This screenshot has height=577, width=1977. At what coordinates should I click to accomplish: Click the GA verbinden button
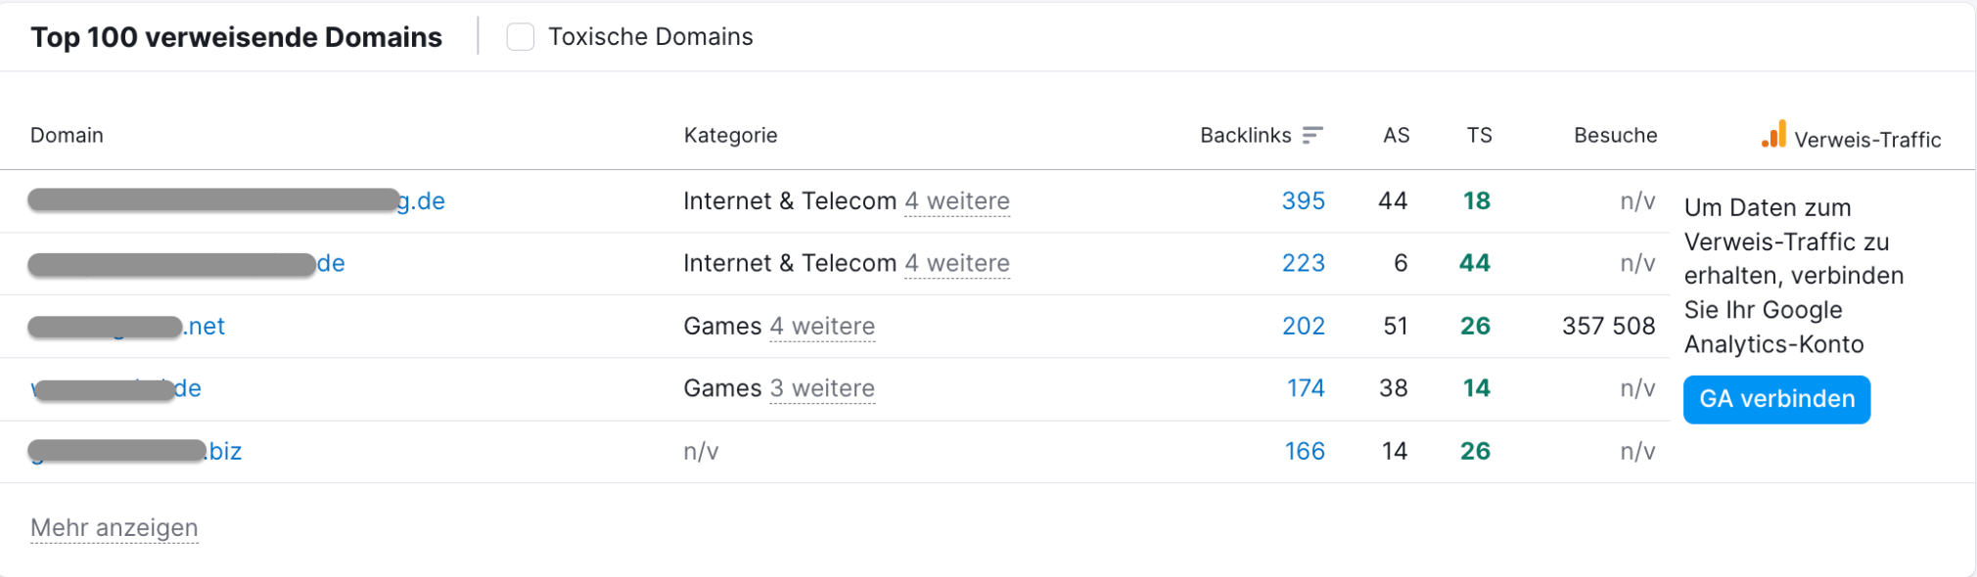click(x=1775, y=399)
